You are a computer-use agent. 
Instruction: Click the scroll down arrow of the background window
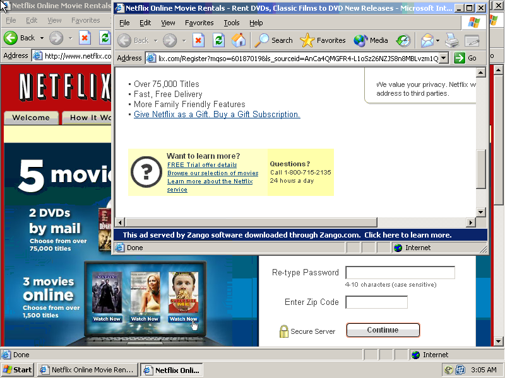coord(498,341)
